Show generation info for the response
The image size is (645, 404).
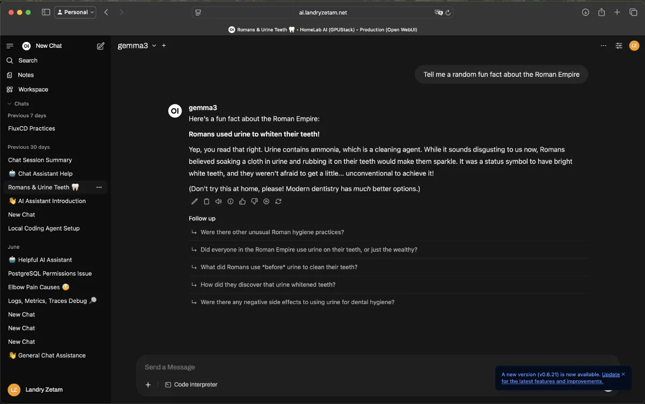(x=231, y=201)
